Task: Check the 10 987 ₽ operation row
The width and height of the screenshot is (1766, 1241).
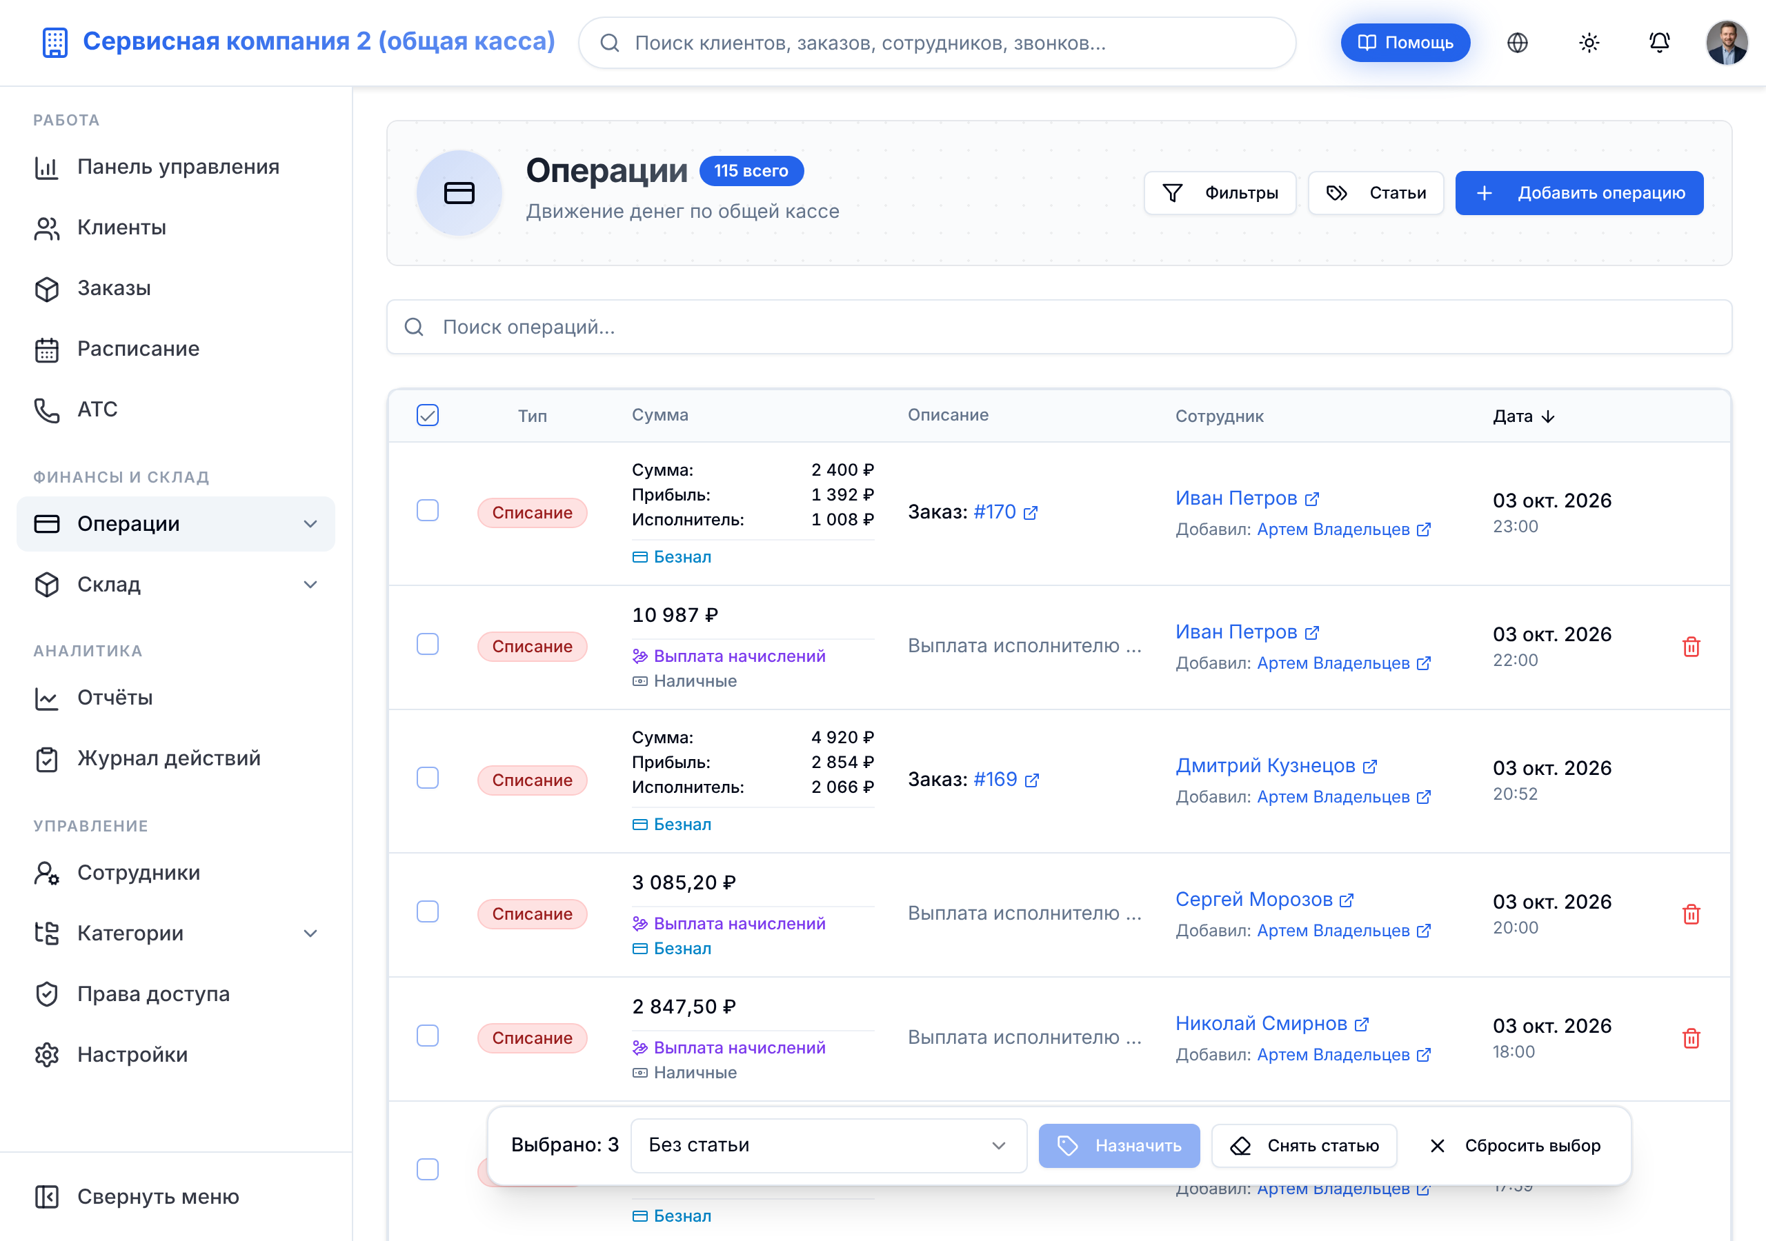Action: 428,645
